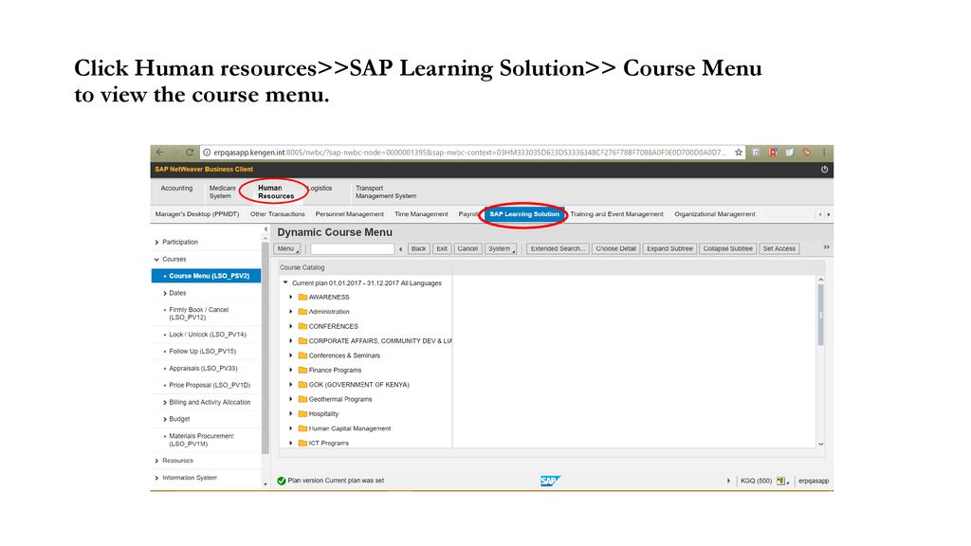Open the Accounting tab
This screenshot has height=546, width=971.
(176, 189)
